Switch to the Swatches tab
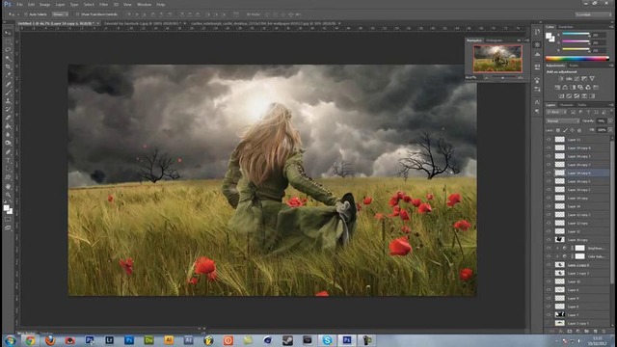This screenshot has height=347, width=617. click(566, 27)
